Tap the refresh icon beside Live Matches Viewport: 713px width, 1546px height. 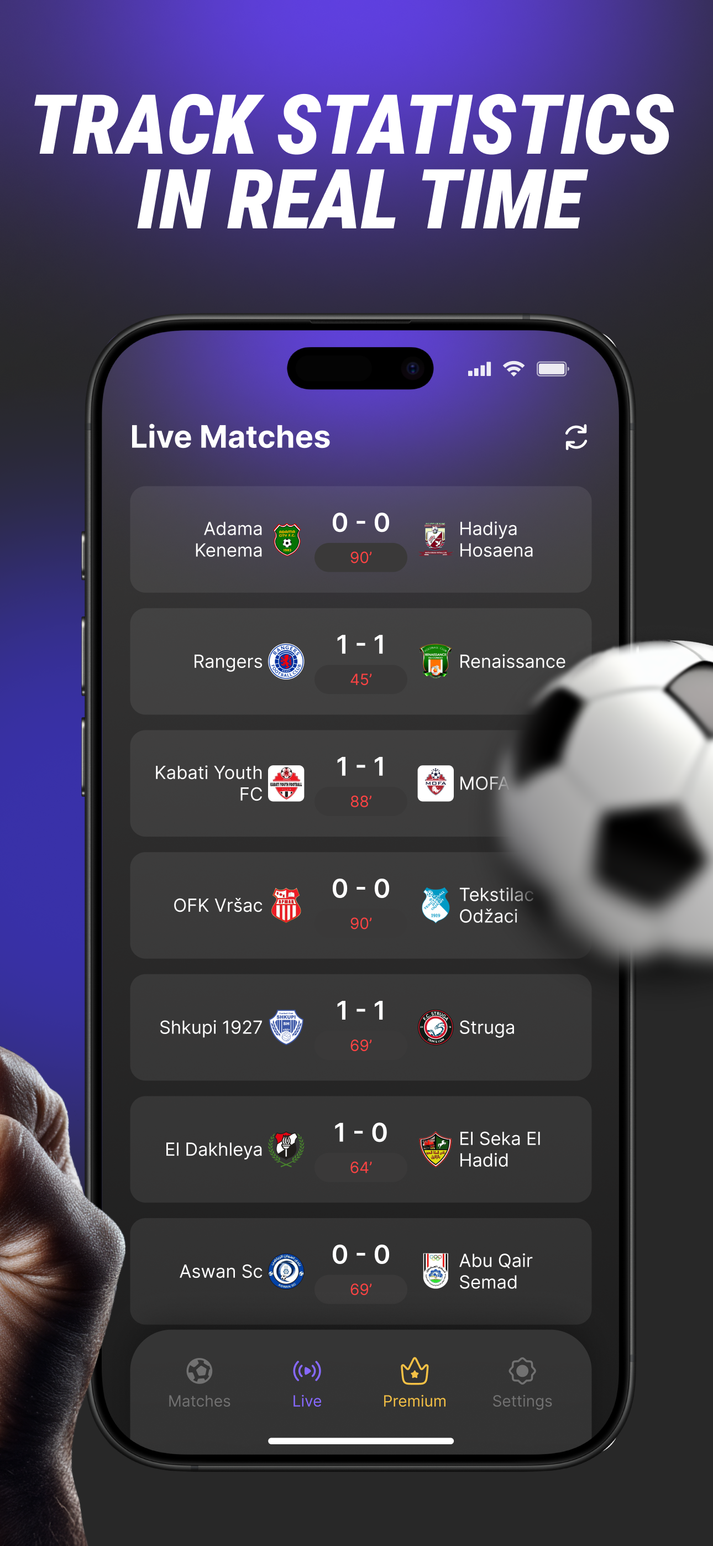[x=575, y=437]
